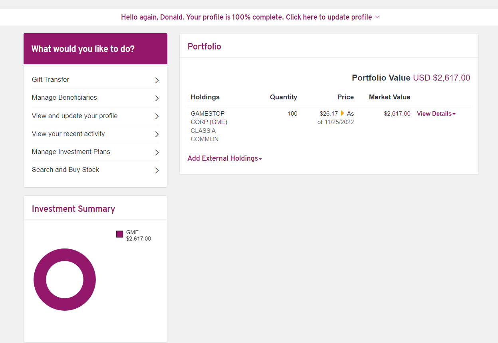Go to Search and Buy Stock
Viewport: 498px width, 343px height.
point(65,170)
